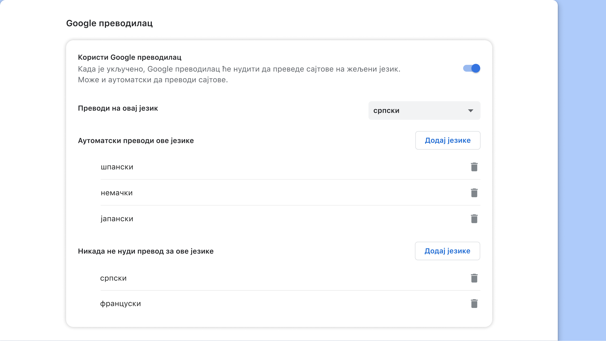Click the Google преводилац page title
Image resolution: width=606 pixels, height=341 pixels.
(x=110, y=23)
